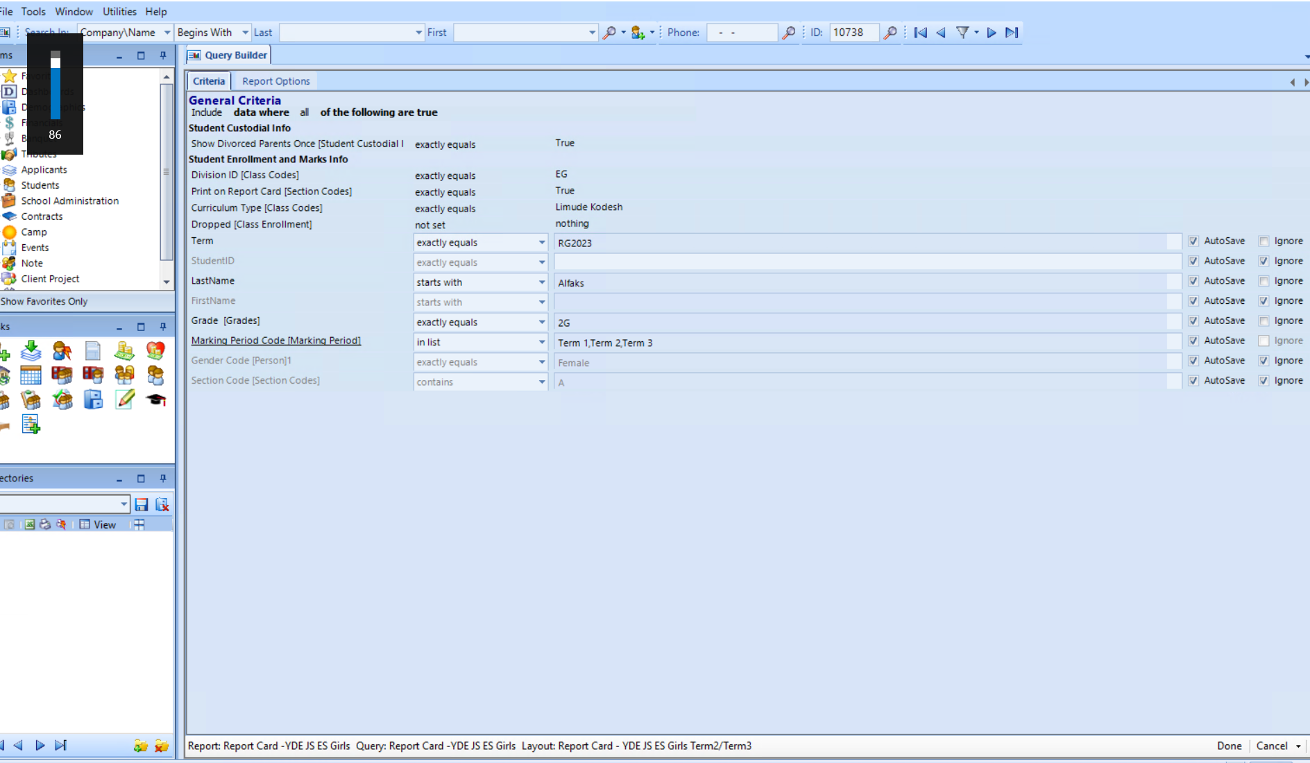Image resolution: width=1310 pixels, height=763 pixels.
Task: Open the Last name combo dropdown arrow
Action: [418, 33]
